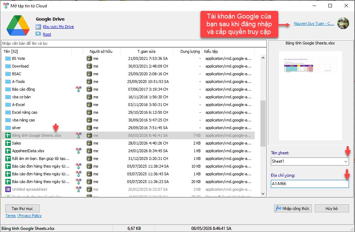This screenshot has height=232, width=355.
Task: Focus the search and filter text box
Action: [x=134, y=43]
